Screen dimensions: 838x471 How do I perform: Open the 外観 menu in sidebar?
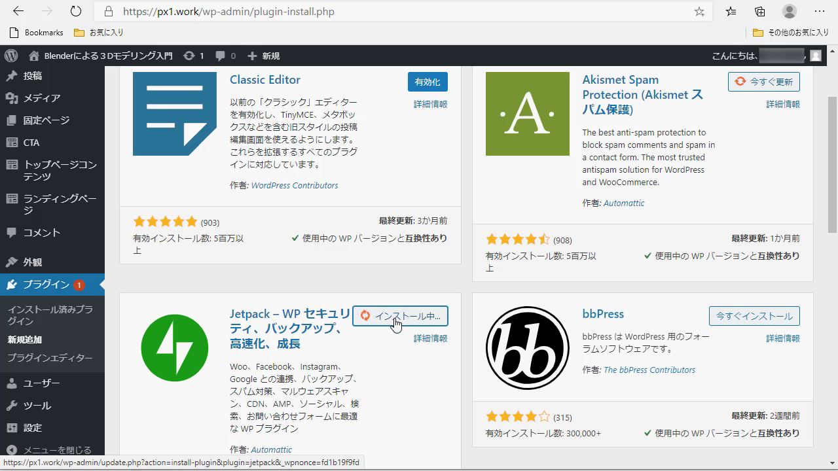(32, 262)
